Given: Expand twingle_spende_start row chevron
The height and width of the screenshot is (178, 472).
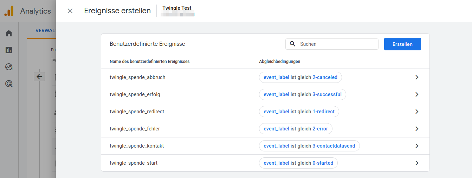Looking at the screenshot, I should click(x=417, y=163).
